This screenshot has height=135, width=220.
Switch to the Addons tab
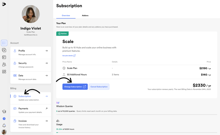[x=85, y=16]
